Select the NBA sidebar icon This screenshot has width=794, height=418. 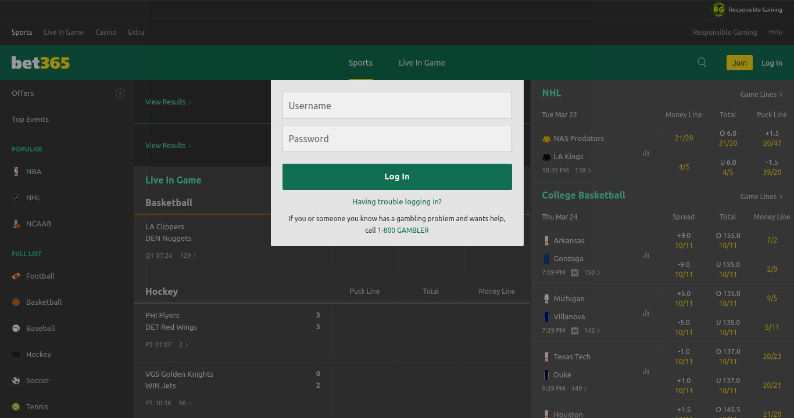coord(16,171)
